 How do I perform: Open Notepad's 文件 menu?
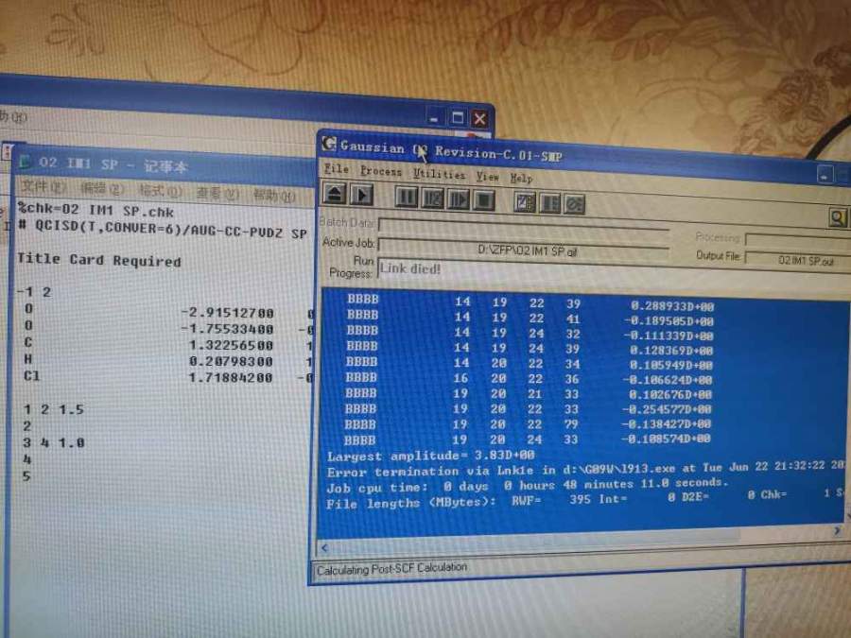tap(43, 187)
